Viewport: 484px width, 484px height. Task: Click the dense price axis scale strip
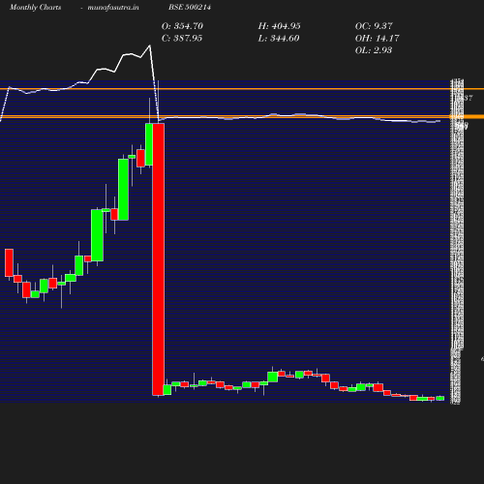(457, 241)
